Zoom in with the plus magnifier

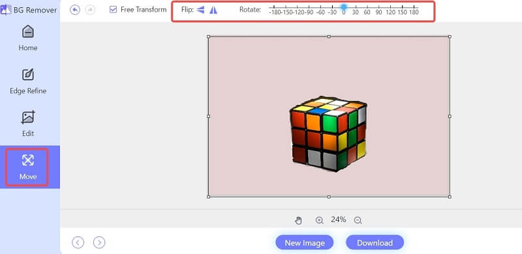(x=319, y=220)
